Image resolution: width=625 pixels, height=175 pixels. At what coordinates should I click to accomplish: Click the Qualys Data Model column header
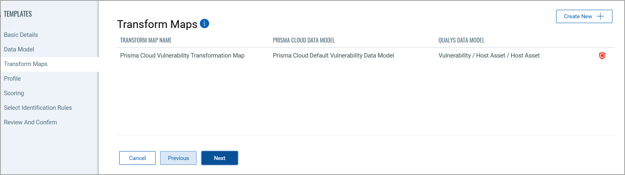461,41
